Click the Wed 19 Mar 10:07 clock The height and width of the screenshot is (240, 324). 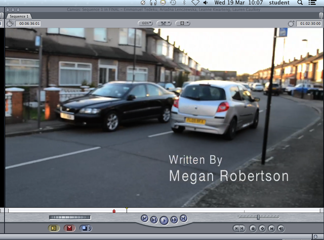tap(238, 3)
